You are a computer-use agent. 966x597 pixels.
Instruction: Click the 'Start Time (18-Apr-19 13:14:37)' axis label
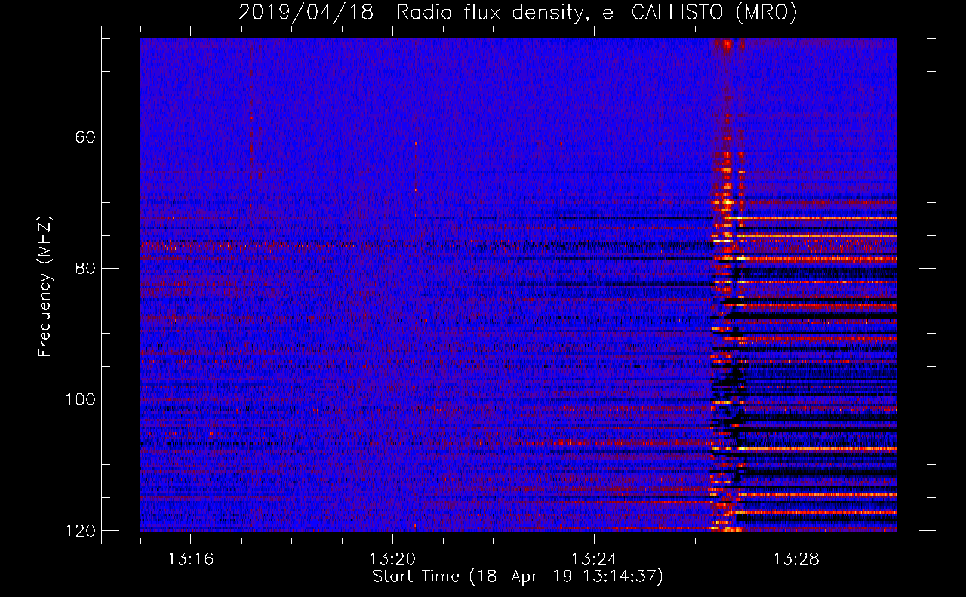518,577
